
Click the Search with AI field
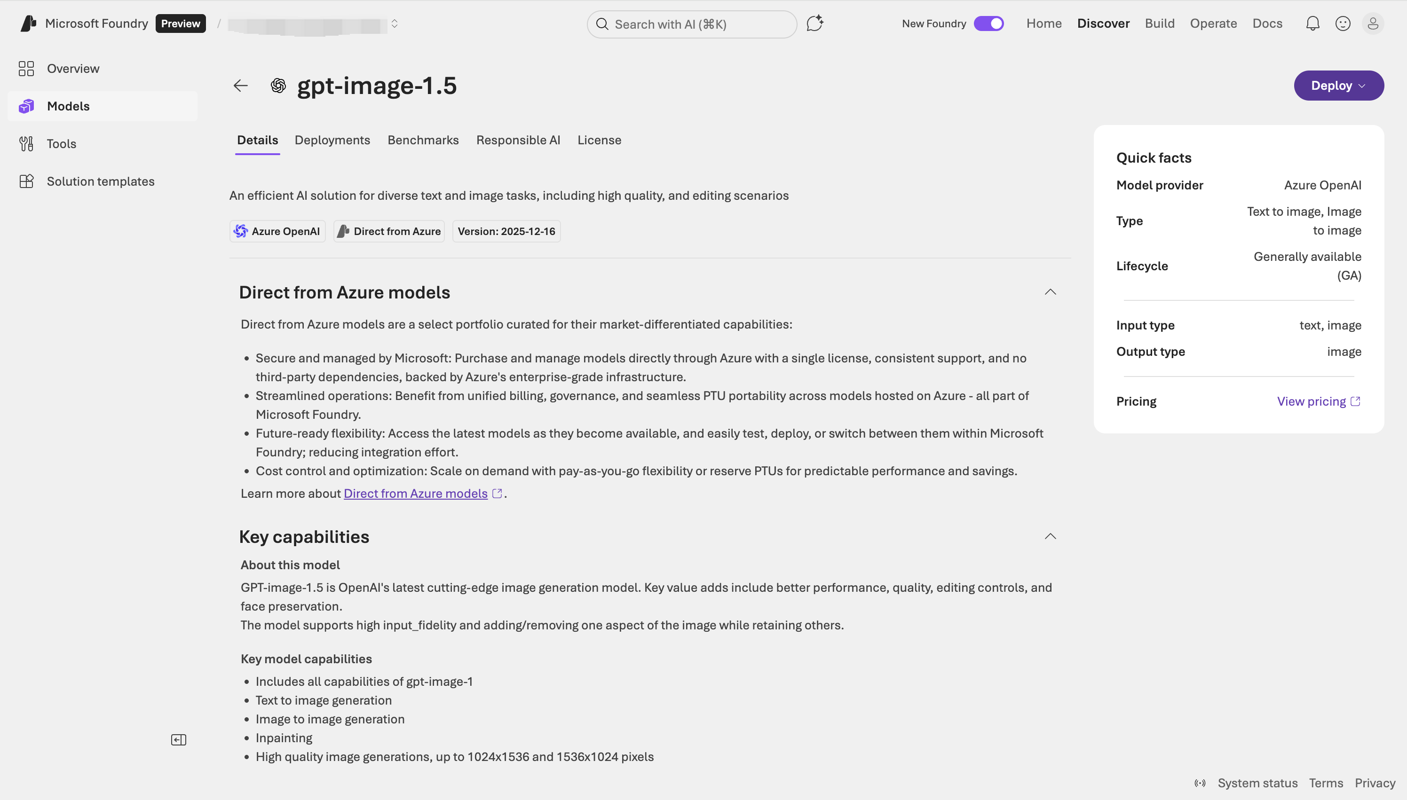691,24
